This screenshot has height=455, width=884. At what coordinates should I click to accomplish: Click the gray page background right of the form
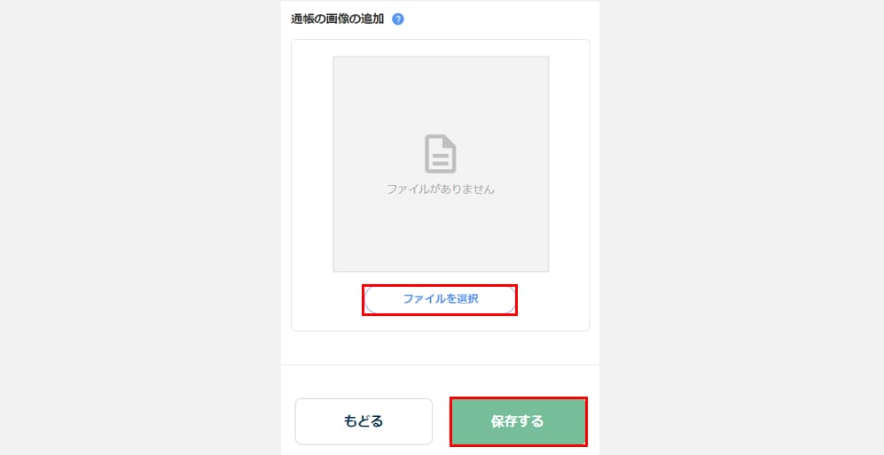click(x=742, y=227)
